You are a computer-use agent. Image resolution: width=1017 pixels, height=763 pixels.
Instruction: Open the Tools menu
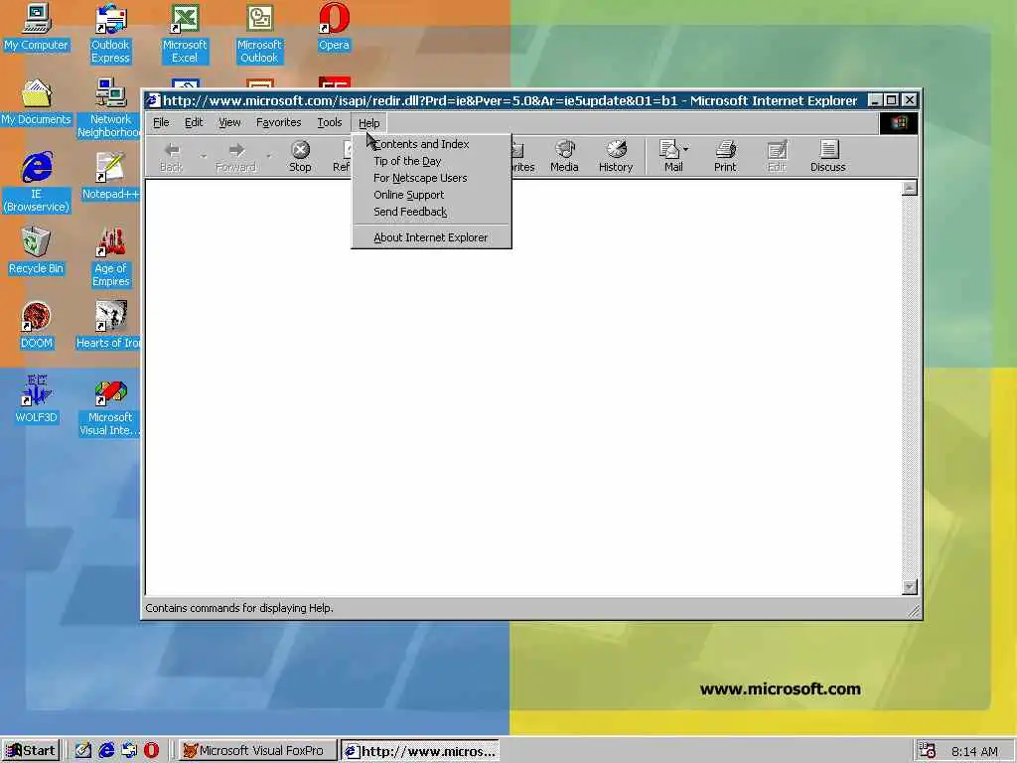point(330,122)
